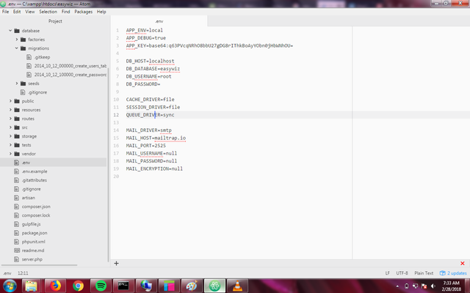Screen dimensions: 470x293
Task: Expand the resources folder chevron
Action: point(10,110)
